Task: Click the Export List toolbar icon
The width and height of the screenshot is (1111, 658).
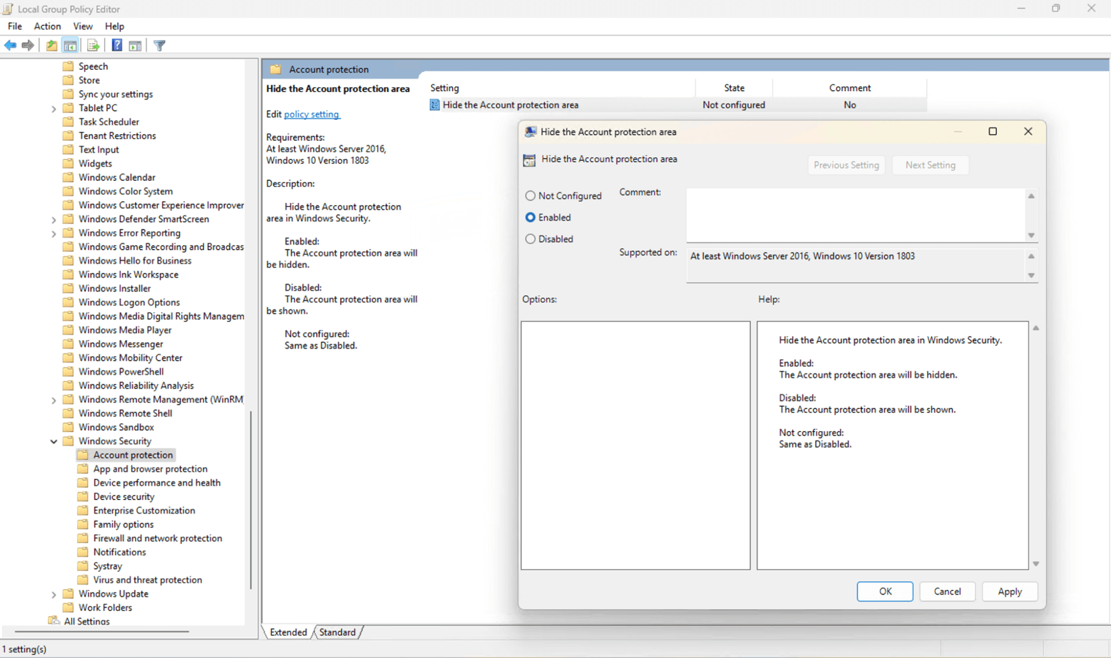Action: [x=93, y=45]
